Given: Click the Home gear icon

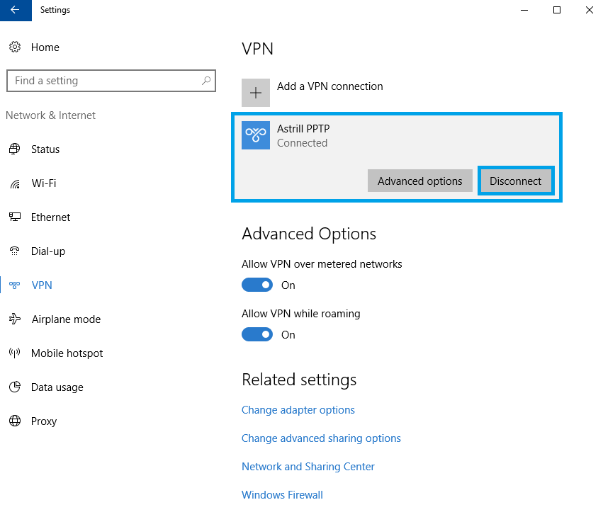Looking at the screenshot, I should 14,47.
